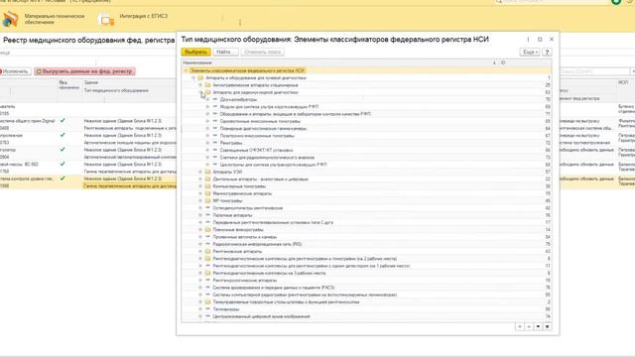Expand Остеоденситометры рентгеновские node
This screenshot has width=635, height=357.
(200, 208)
